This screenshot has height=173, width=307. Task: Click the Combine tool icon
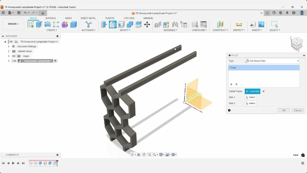[130, 24]
